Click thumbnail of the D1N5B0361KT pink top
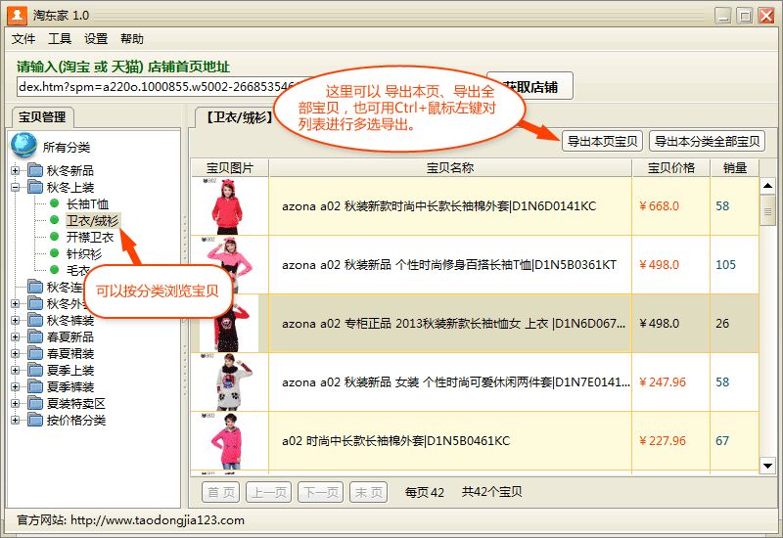 pos(228,265)
